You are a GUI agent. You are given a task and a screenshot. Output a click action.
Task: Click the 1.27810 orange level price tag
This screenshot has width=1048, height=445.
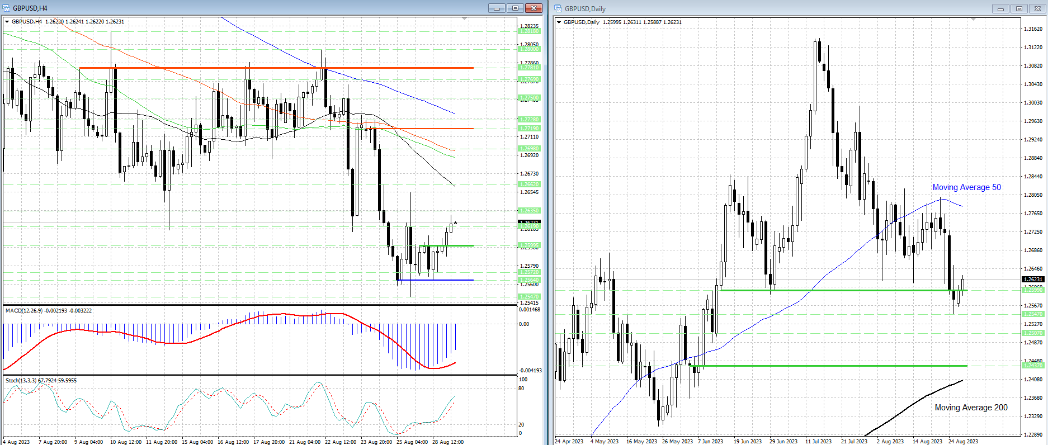pos(529,68)
